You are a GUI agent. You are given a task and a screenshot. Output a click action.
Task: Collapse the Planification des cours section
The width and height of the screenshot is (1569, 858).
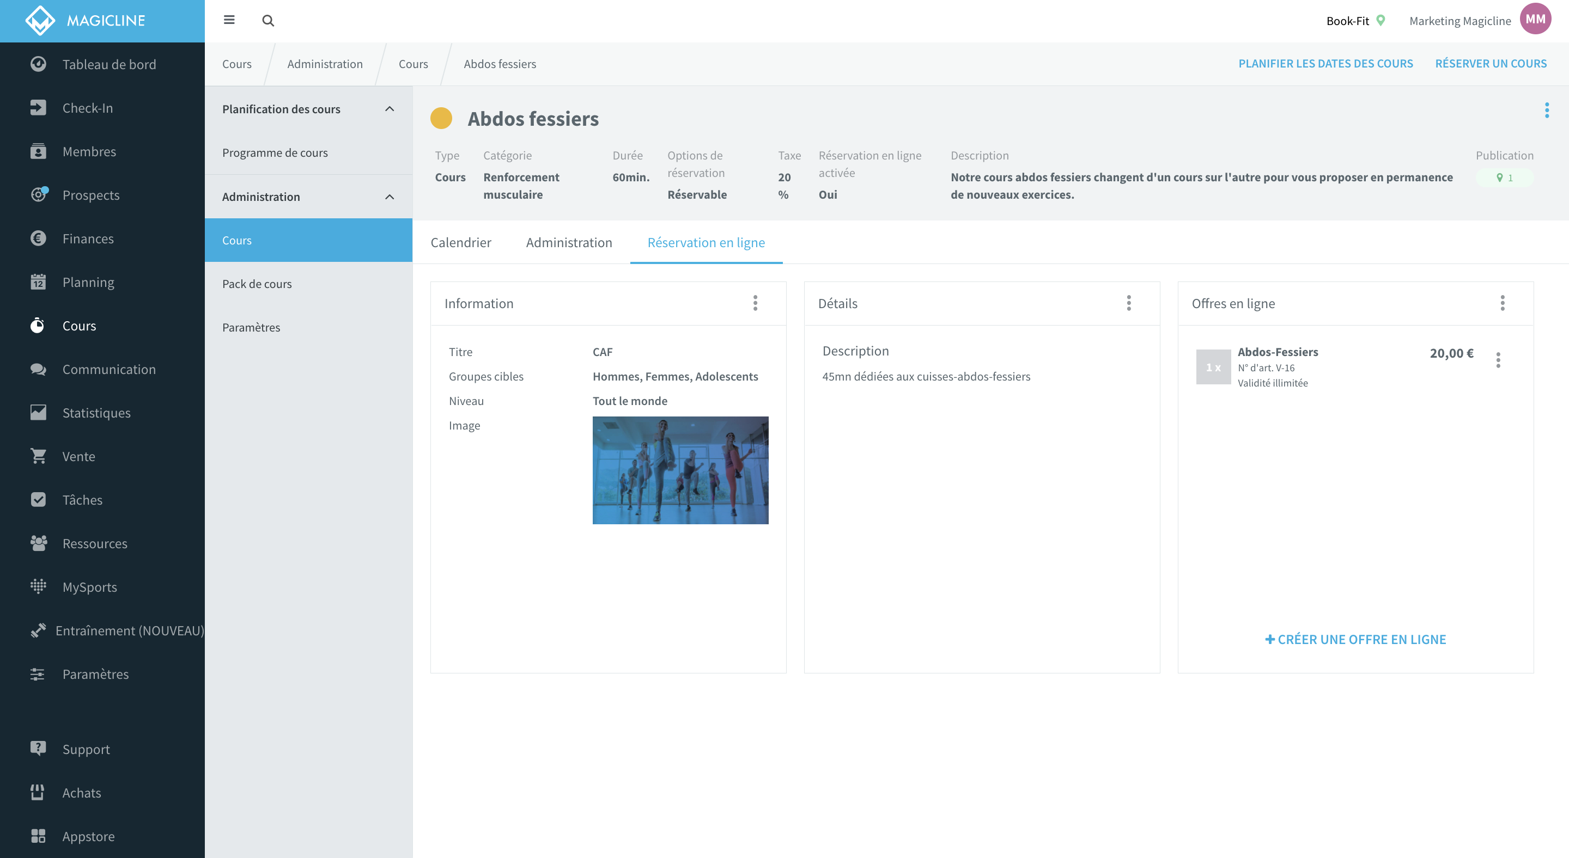pyautogui.click(x=390, y=109)
